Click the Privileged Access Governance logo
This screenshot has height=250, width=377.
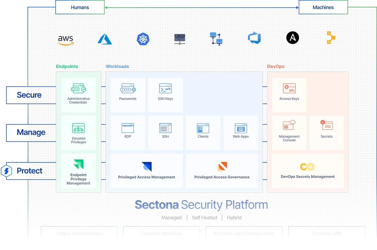[222, 167]
